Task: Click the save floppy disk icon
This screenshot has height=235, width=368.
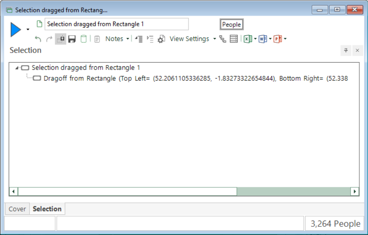Action: click(x=72, y=39)
